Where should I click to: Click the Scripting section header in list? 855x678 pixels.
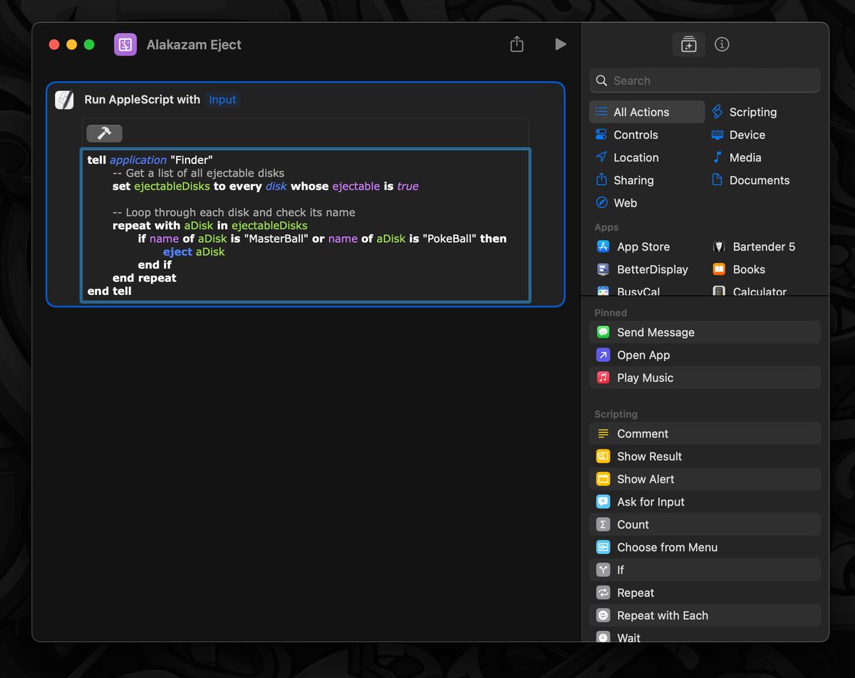[616, 414]
